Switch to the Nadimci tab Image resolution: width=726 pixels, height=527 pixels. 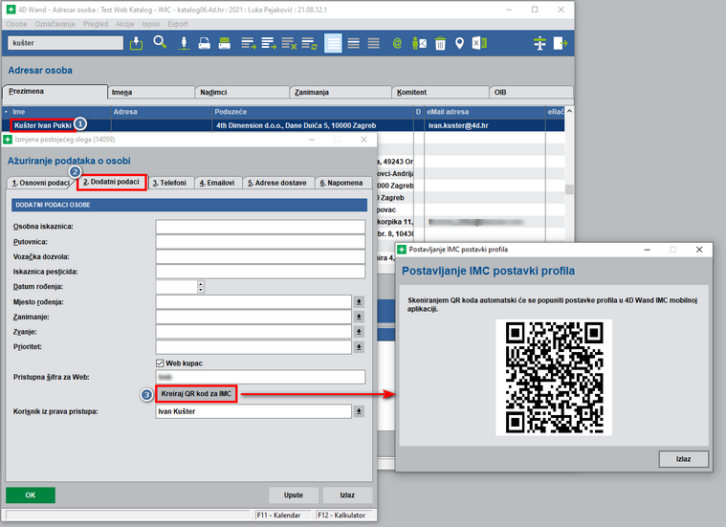point(242,92)
